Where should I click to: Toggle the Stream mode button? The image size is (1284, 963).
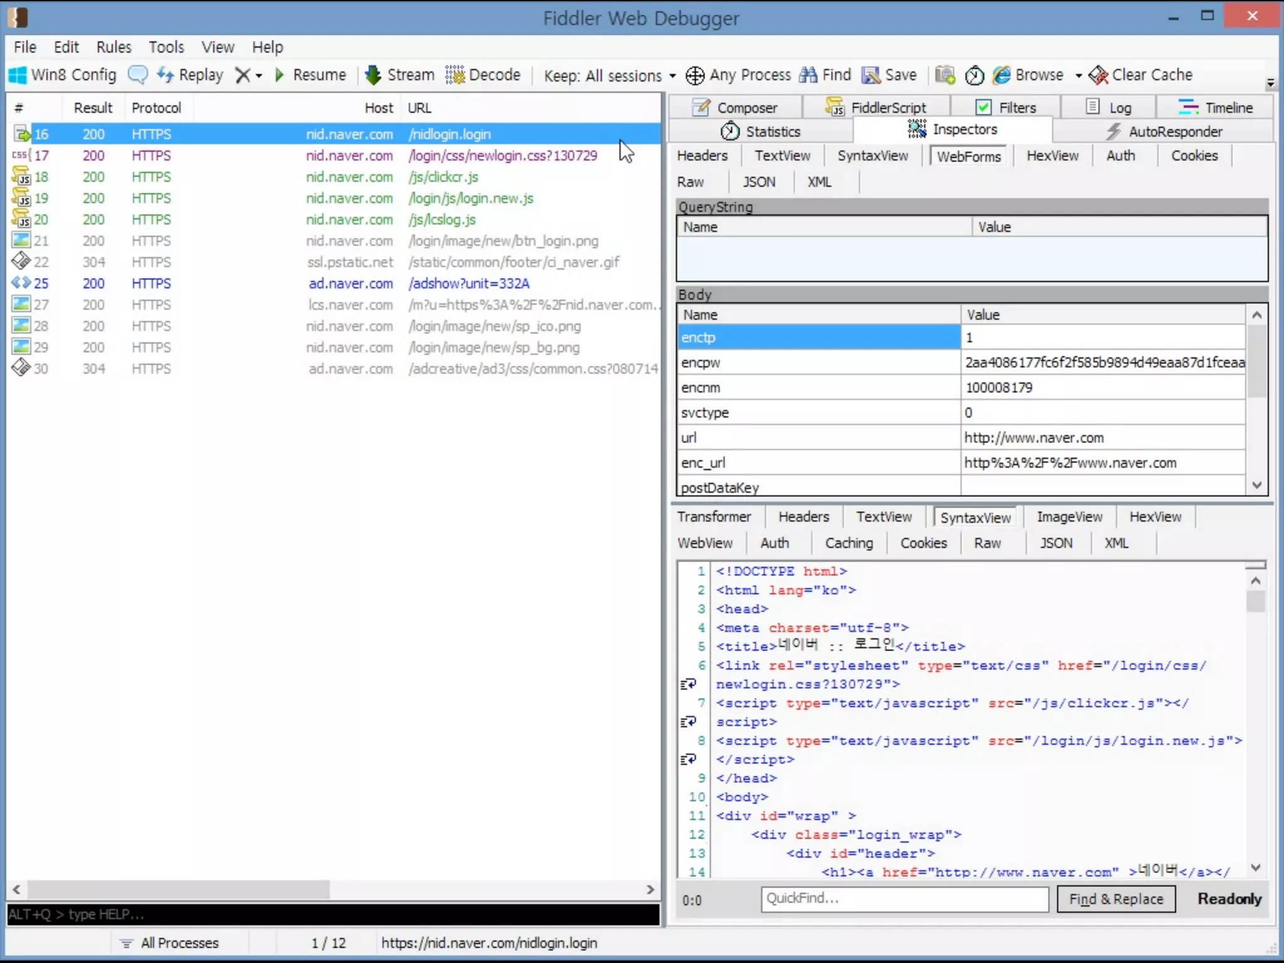tap(399, 75)
